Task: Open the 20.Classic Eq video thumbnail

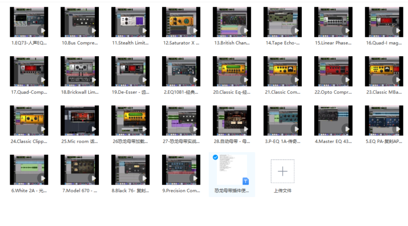Action: (232, 71)
